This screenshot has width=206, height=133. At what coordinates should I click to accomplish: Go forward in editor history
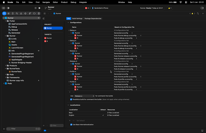(x=51, y=13)
